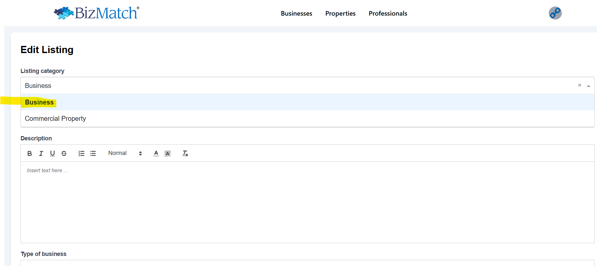
Task: Click into the Description text area
Action: point(307,202)
